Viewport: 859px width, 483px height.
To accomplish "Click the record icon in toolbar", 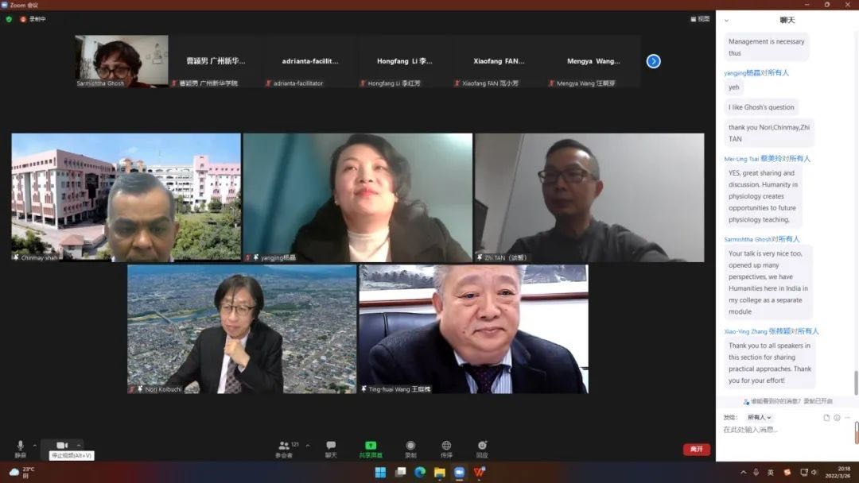I will (x=410, y=448).
